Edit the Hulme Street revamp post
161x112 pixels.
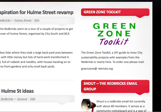pyautogui.click(x=37, y=20)
